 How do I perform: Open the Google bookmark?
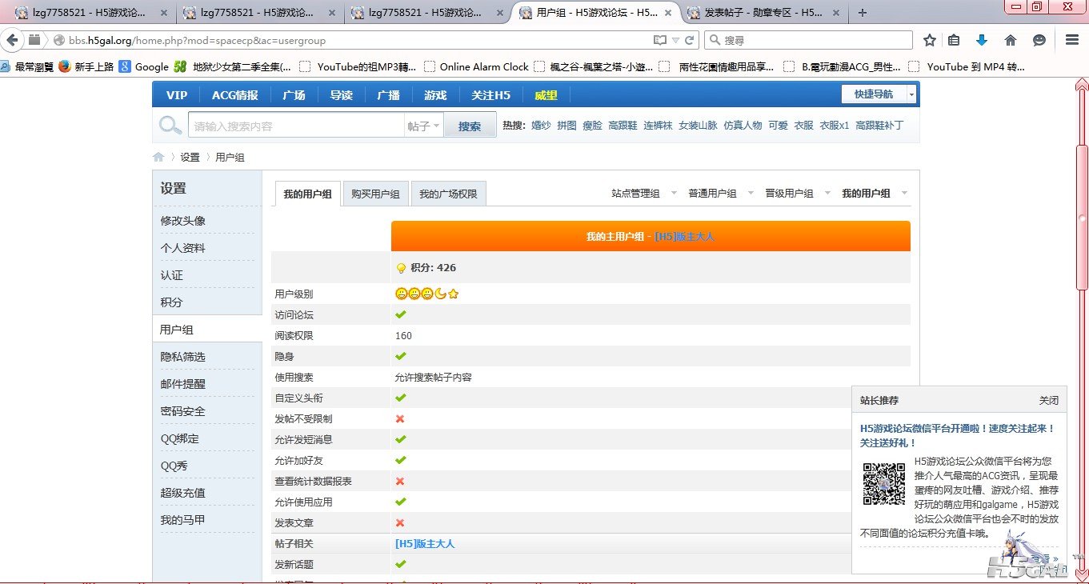(144, 66)
